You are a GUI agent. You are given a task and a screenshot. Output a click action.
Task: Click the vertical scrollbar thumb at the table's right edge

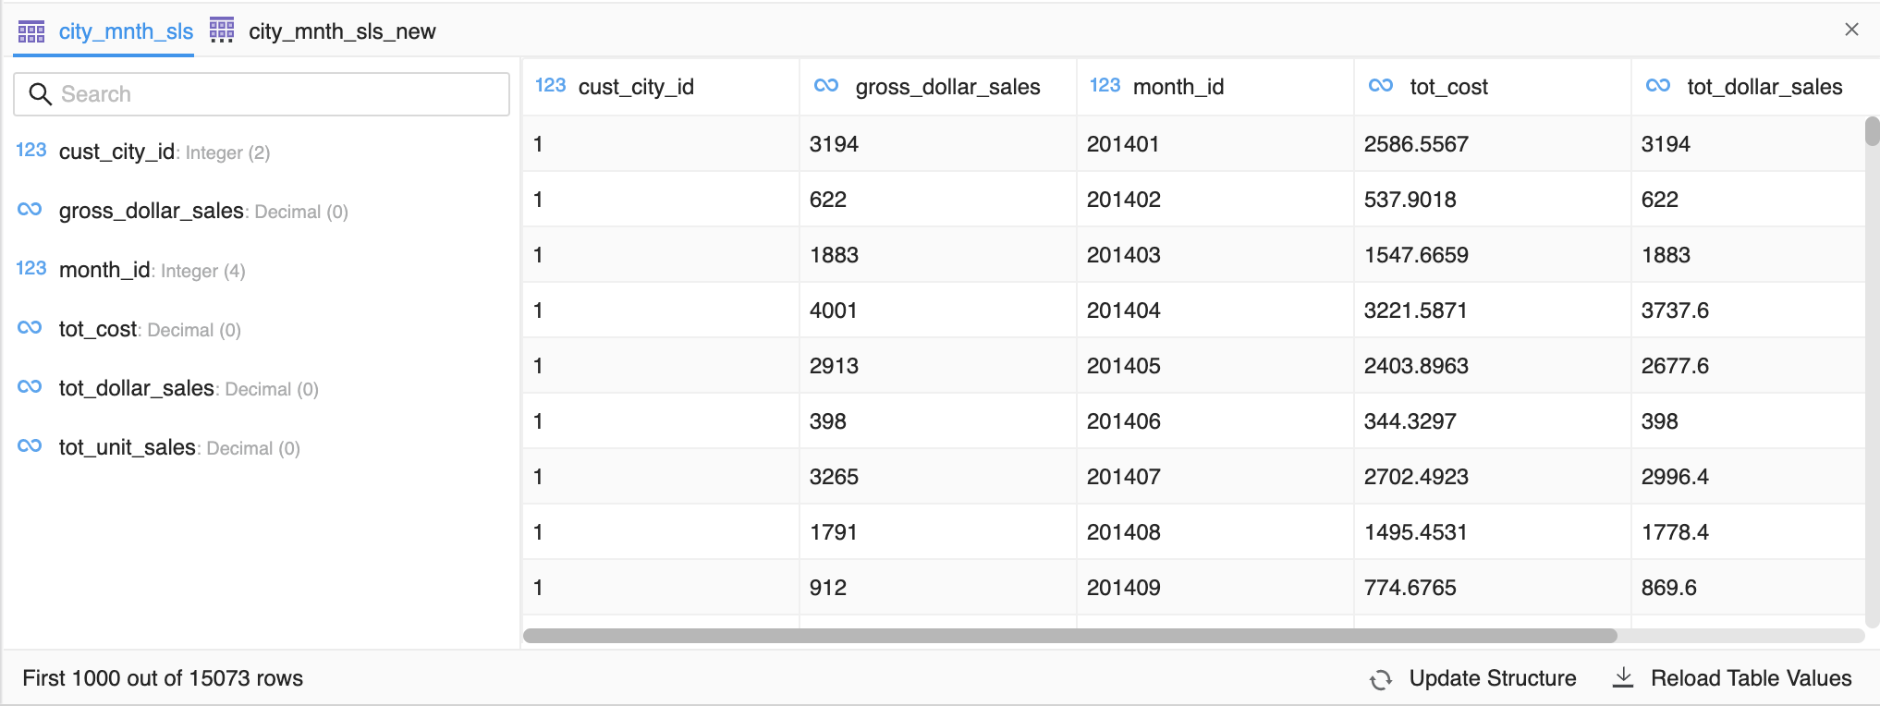point(1872,131)
